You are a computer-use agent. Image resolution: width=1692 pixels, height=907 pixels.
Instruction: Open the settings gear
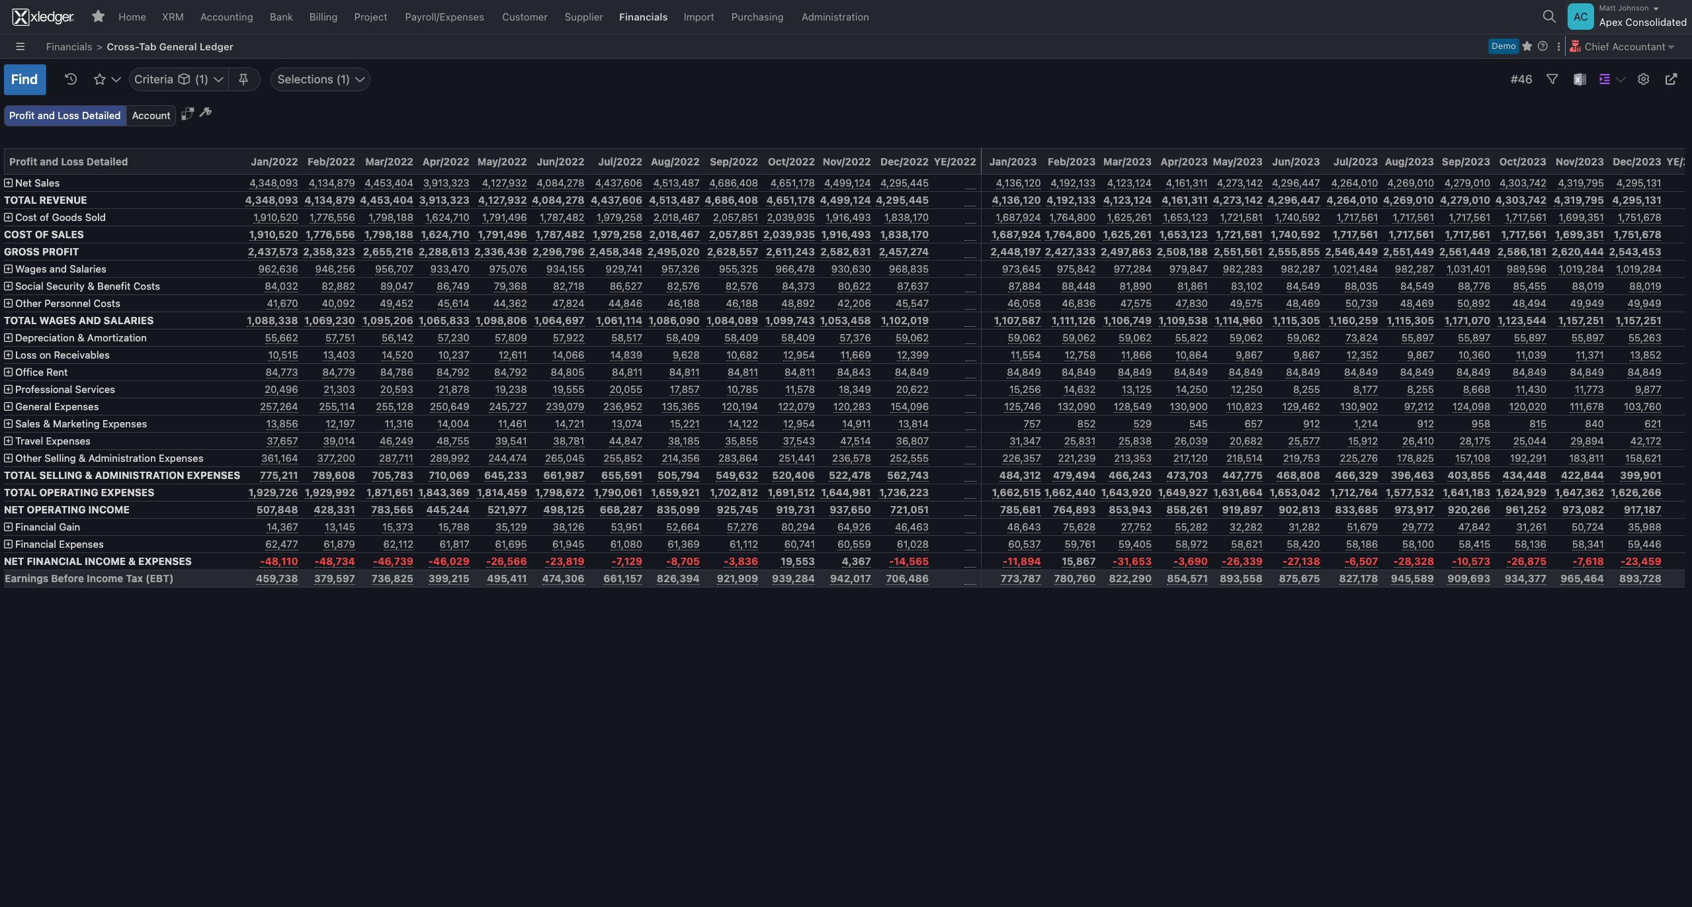coord(1644,79)
